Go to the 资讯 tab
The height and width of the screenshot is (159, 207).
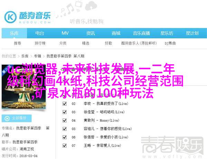coord(90,33)
